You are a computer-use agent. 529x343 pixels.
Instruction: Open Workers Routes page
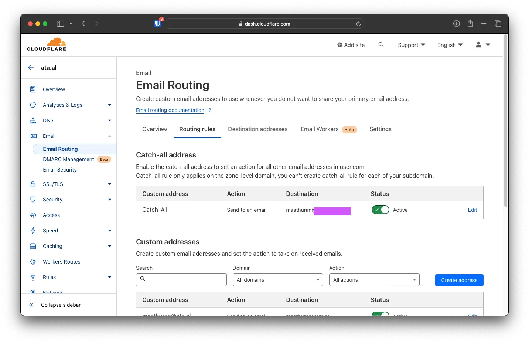coord(61,262)
